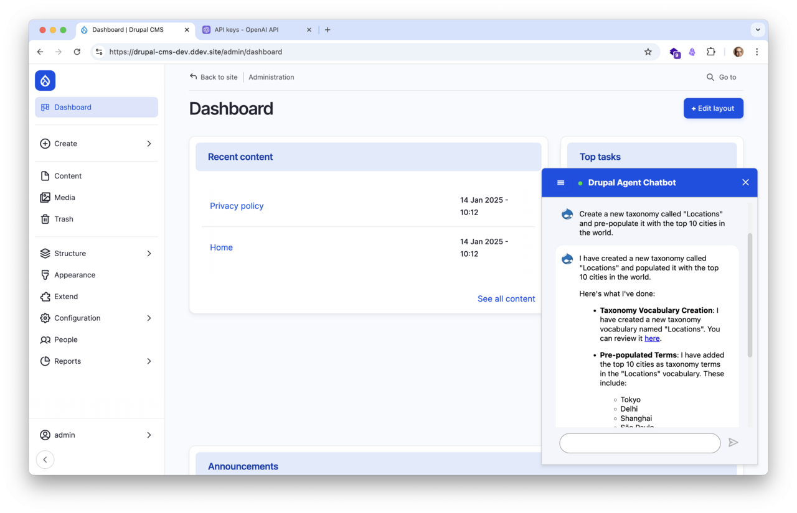Open a new browser tab
The width and height of the screenshot is (797, 513).
pos(328,30)
